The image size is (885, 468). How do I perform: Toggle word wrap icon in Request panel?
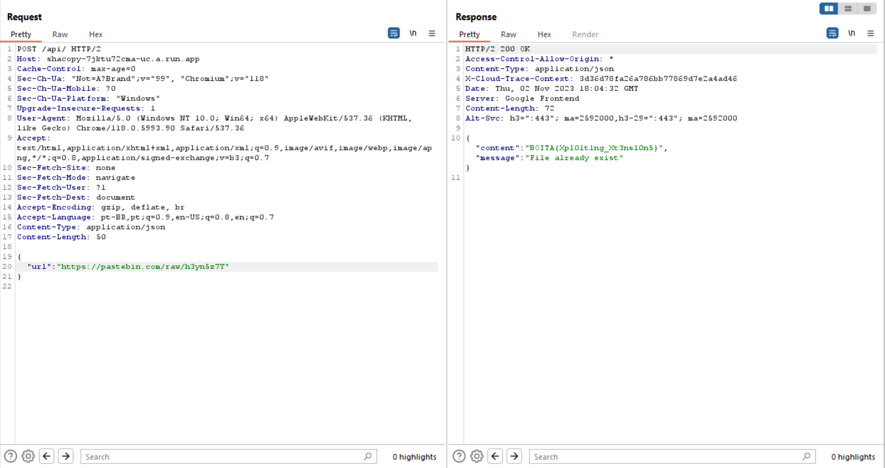pyautogui.click(x=394, y=33)
